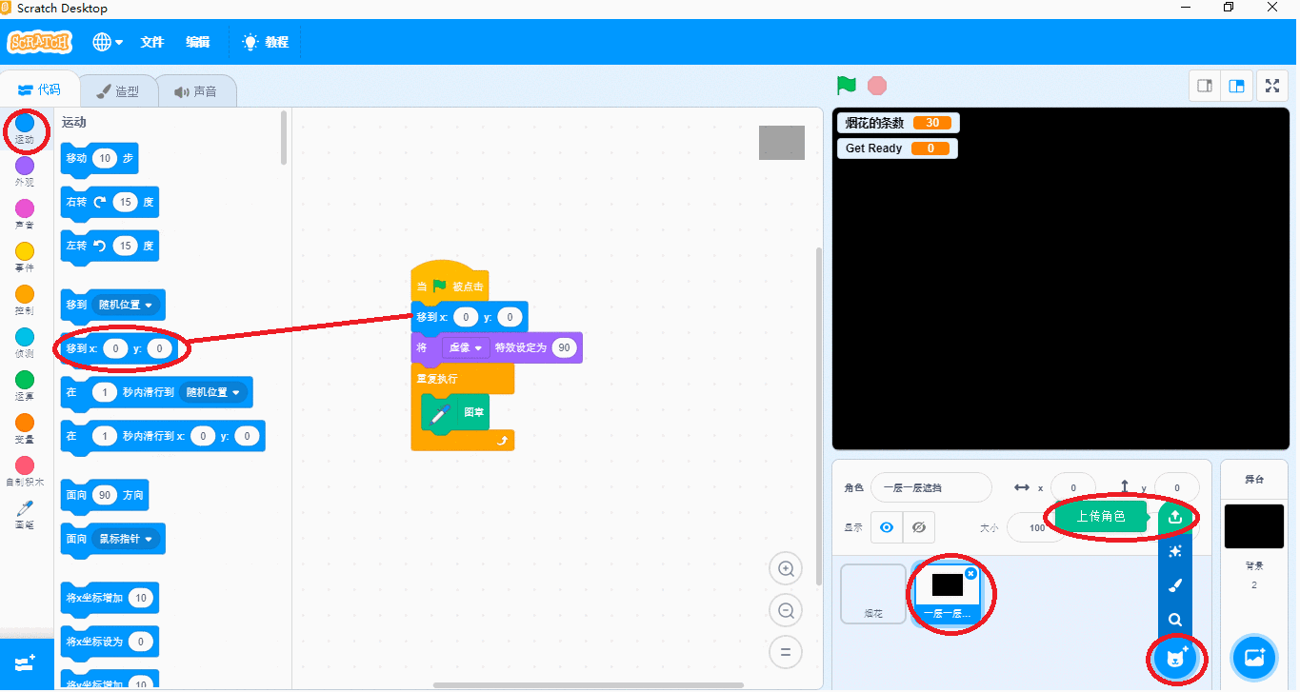Hide the sprite with crossed-eye icon
The image size is (1300, 692).
click(x=918, y=527)
